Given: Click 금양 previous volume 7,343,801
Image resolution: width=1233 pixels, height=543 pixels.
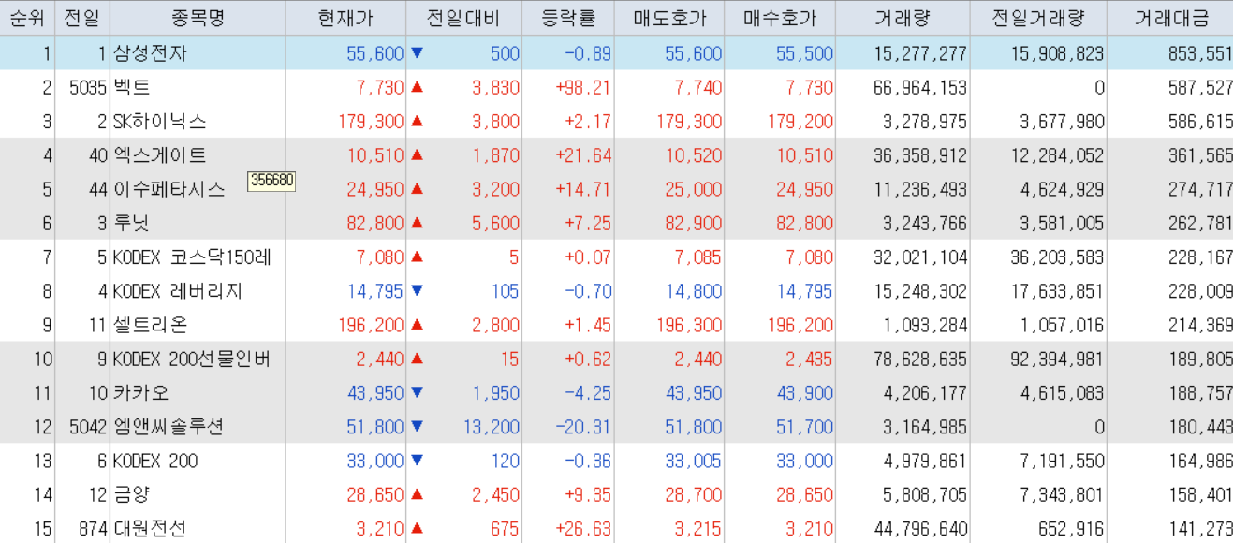Looking at the screenshot, I should tap(1063, 494).
